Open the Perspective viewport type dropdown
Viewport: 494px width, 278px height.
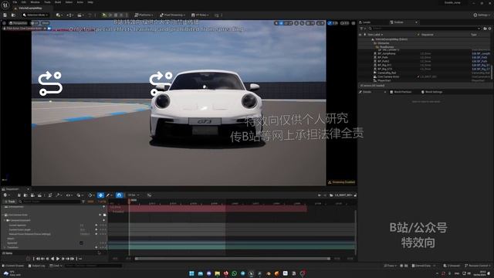point(18,23)
